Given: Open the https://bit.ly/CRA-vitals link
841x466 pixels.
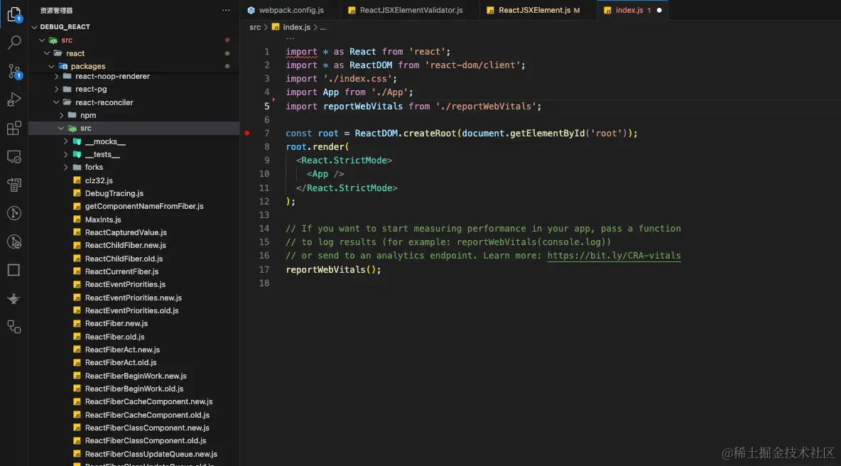Looking at the screenshot, I should click(614, 256).
